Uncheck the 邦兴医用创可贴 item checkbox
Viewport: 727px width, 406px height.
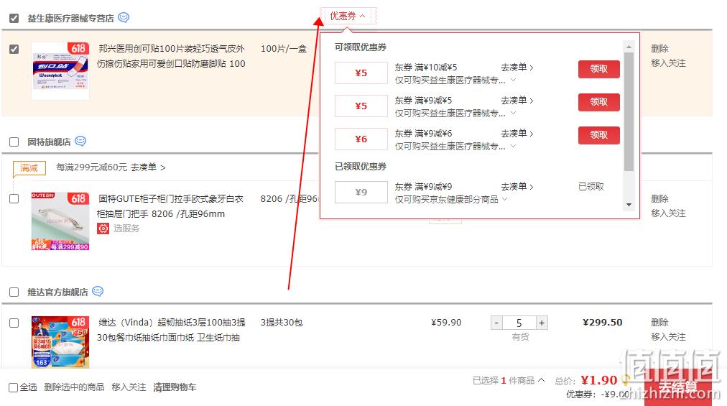14,49
